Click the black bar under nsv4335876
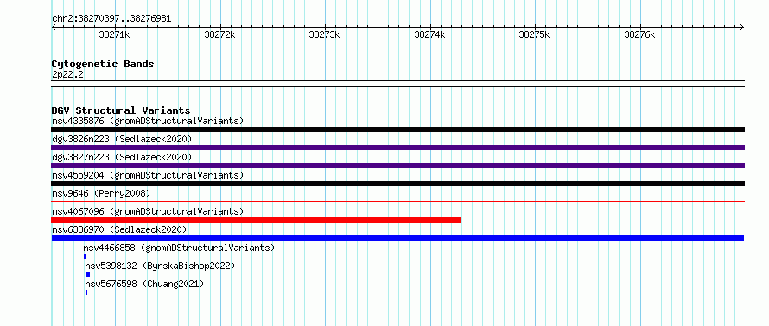The height and width of the screenshot is (326, 769). (x=397, y=129)
